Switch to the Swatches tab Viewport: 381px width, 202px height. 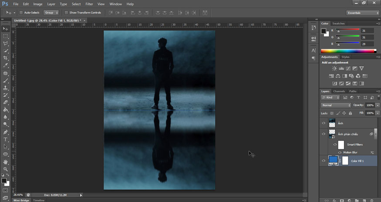(338, 24)
